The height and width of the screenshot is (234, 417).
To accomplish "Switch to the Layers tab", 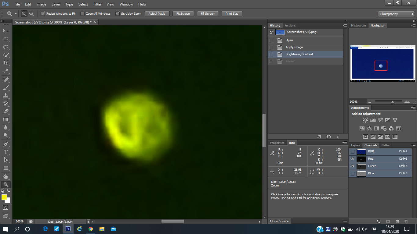I will (355, 145).
